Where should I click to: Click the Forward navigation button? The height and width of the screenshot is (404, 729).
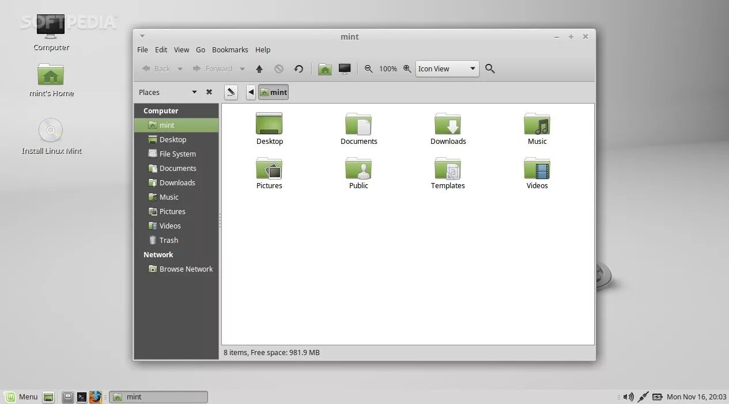point(212,69)
